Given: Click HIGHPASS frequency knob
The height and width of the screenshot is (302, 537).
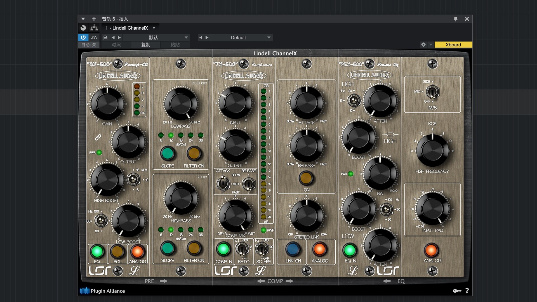Looking at the screenshot, I should (x=181, y=198).
